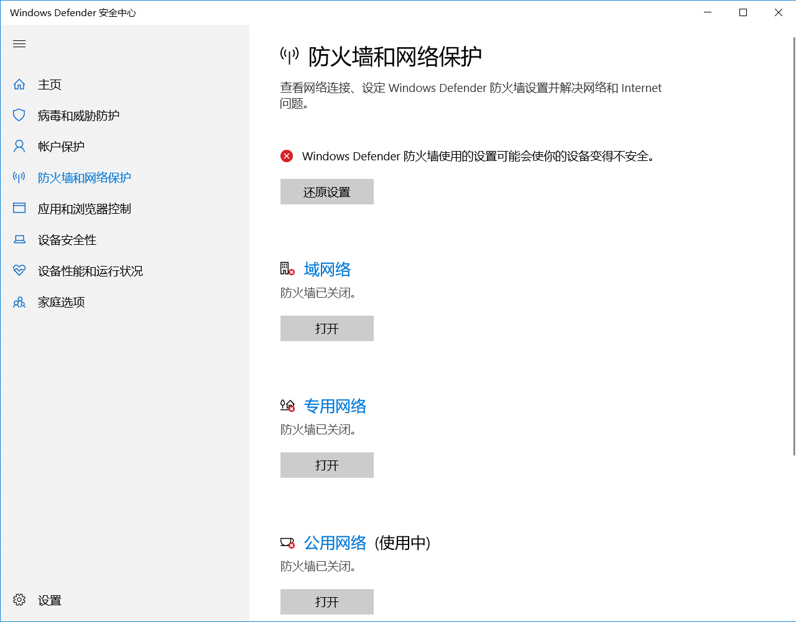Turn on firewall with 打开 under 专用网络
This screenshot has width=796, height=622.
[x=327, y=465]
